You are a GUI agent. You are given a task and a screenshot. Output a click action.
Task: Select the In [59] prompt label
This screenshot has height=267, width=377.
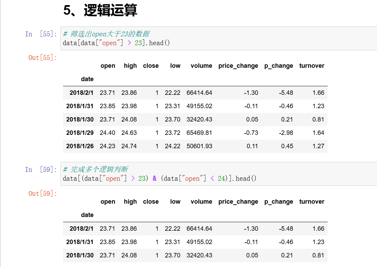41,169
